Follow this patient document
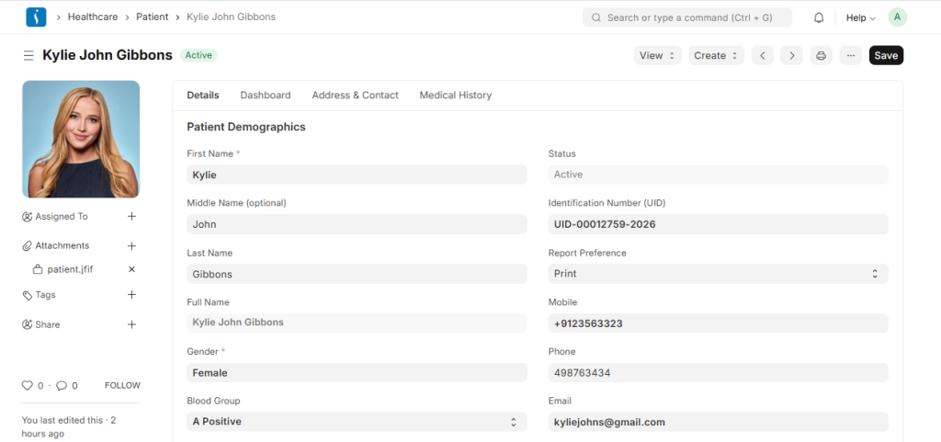 122,386
